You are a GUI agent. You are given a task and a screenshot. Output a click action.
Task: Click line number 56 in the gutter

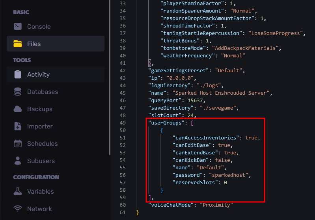(123, 175)
